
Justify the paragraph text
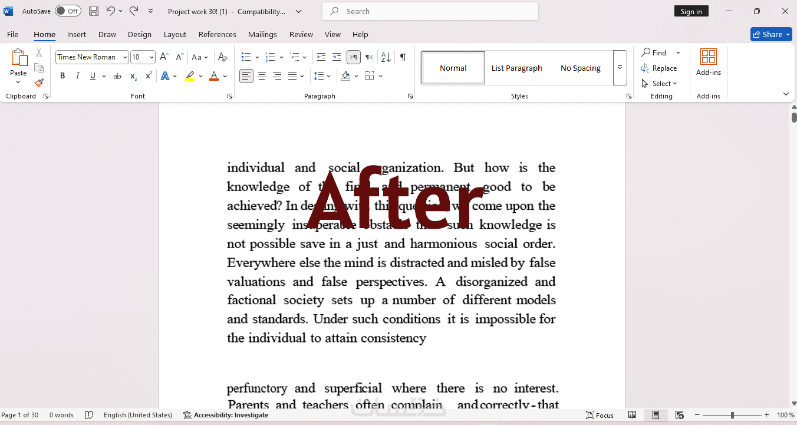coord(292,76)
